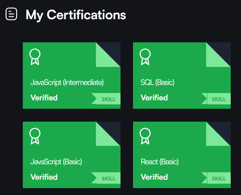241x195 pixels.
Task: Click Verified text on SQL (Basic) card
Action: (x=154, y=98)
